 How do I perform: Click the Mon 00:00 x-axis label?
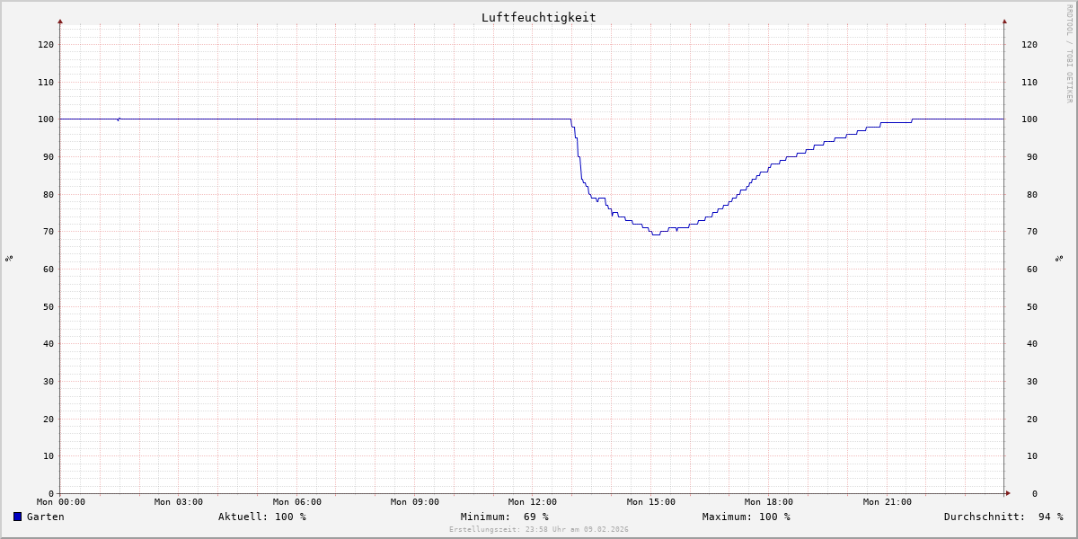(x=61, y=502)
